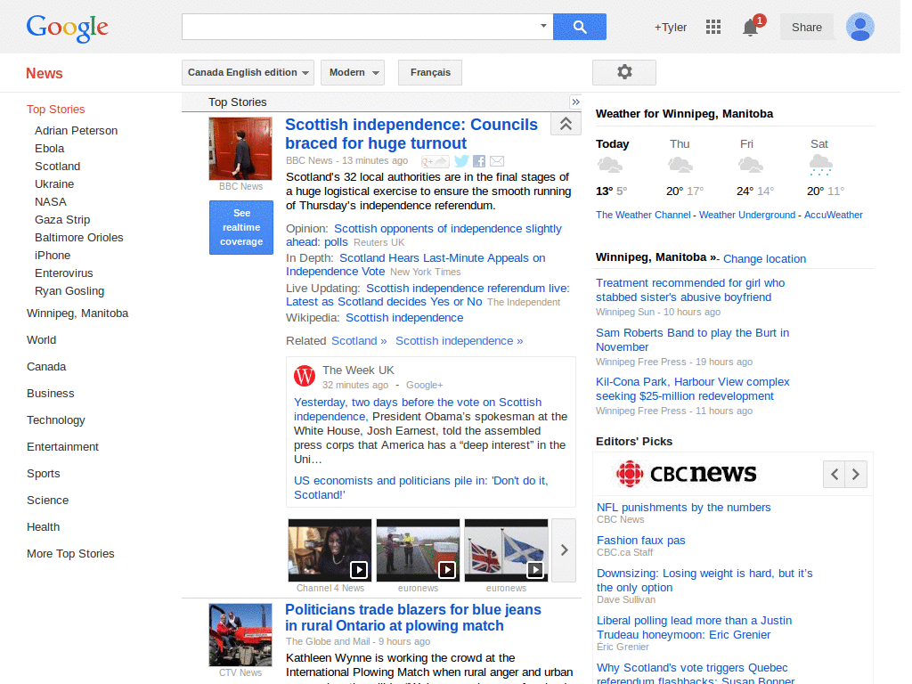912x684 pixels.
Task: Open the Fashion faux pas link
Action: tap(641, 541)
